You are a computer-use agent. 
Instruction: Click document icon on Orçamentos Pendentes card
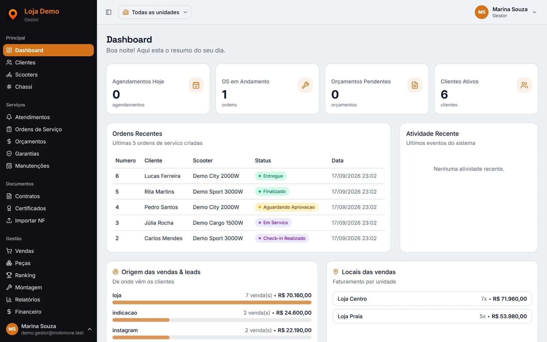[415, 85]
